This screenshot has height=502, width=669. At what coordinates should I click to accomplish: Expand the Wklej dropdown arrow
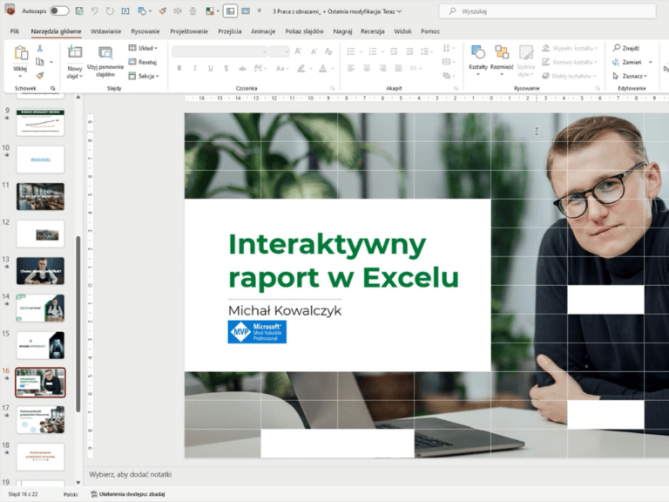tap(20, 77)
